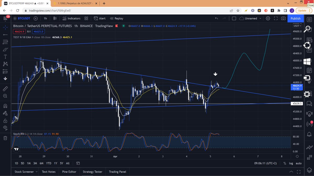Toggle stay in drawing mode pencil-lock
Viewport: 314px width, 176px height.
[x=5, y=113]
